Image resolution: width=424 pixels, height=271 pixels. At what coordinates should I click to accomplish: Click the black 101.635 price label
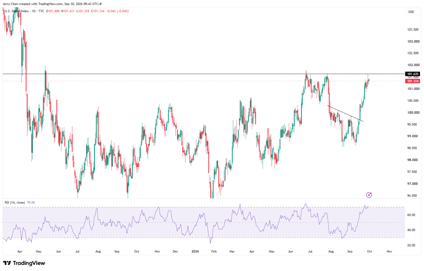pos(413,74)
